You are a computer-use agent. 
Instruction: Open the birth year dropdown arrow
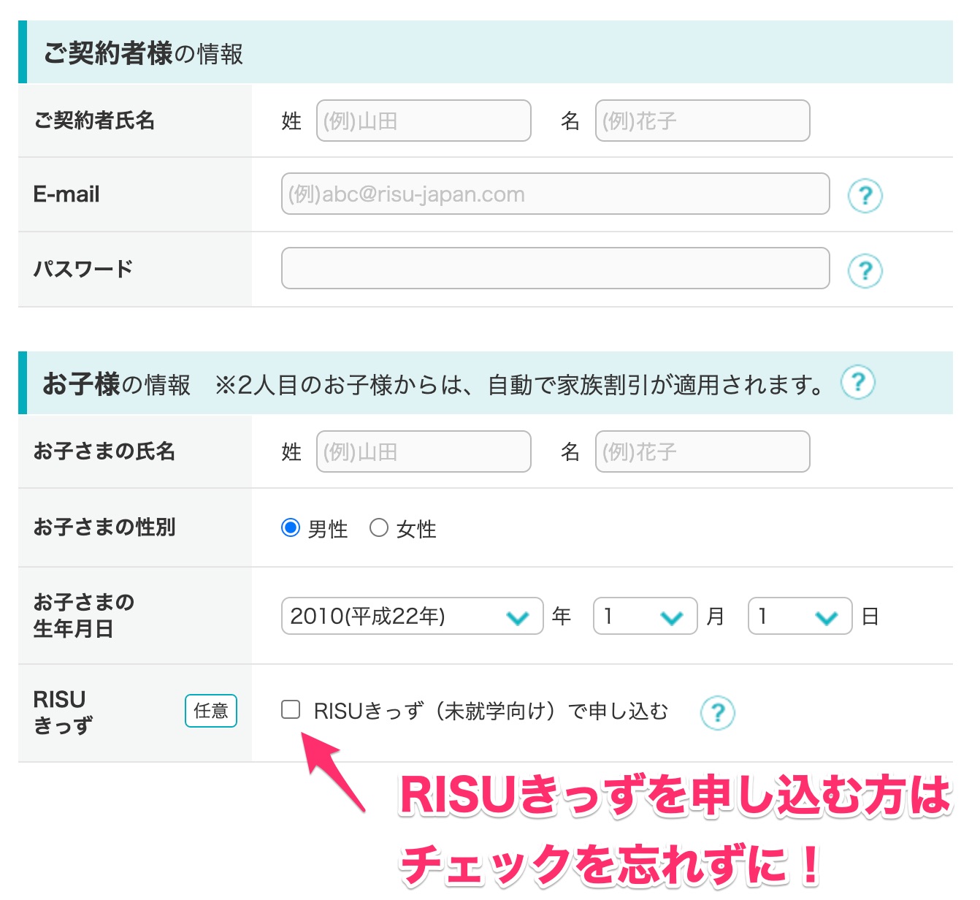click(x=518, y=617)
